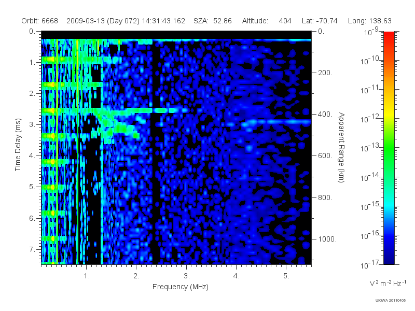Click the date '2009-03-13 (Day 072)' label
The height and width of the screenshot is (311, 415).
pyautogui.click(x=103, y=21)
